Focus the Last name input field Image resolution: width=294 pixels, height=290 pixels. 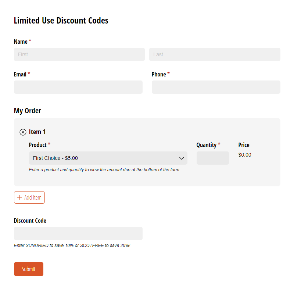(215, 54)
